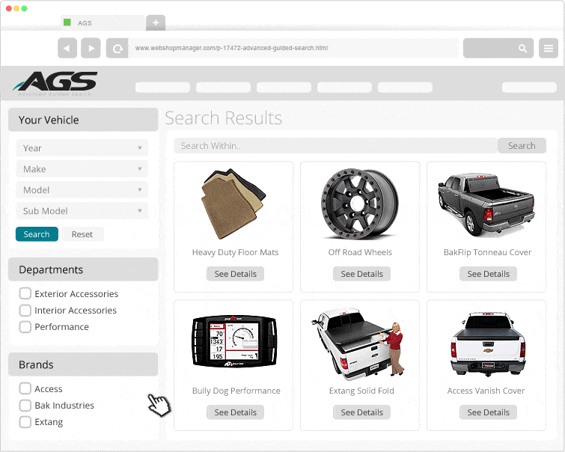The image size is (565, 452).
Task: Expand the Make dropdown
Action: (82, 169)
